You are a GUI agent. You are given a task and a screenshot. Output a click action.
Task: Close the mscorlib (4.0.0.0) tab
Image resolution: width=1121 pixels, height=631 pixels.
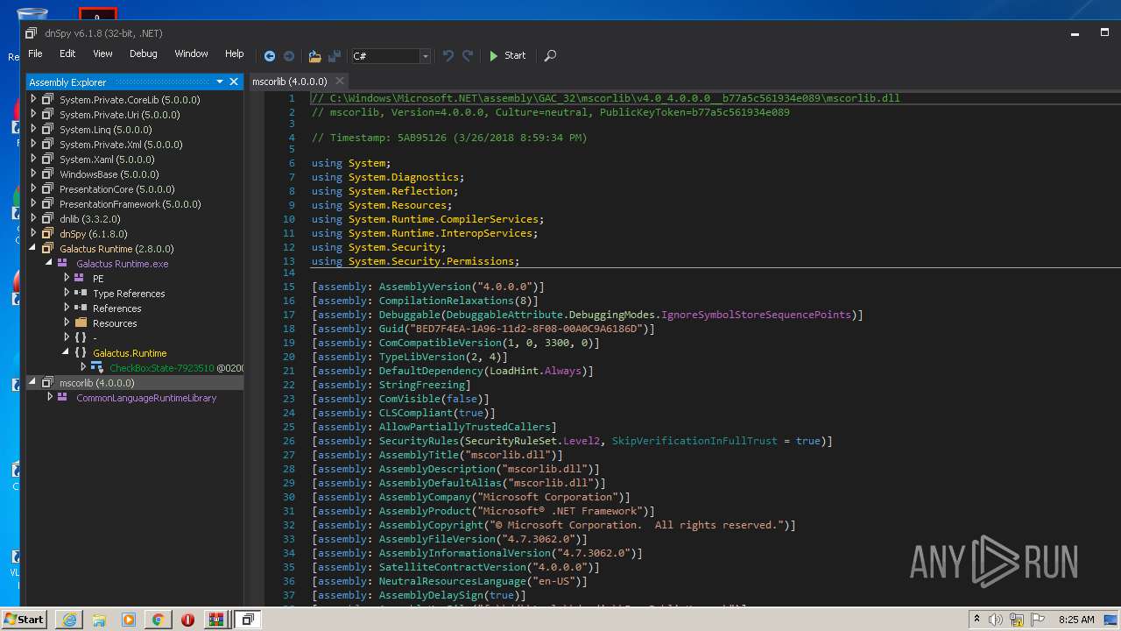[340, 82]
